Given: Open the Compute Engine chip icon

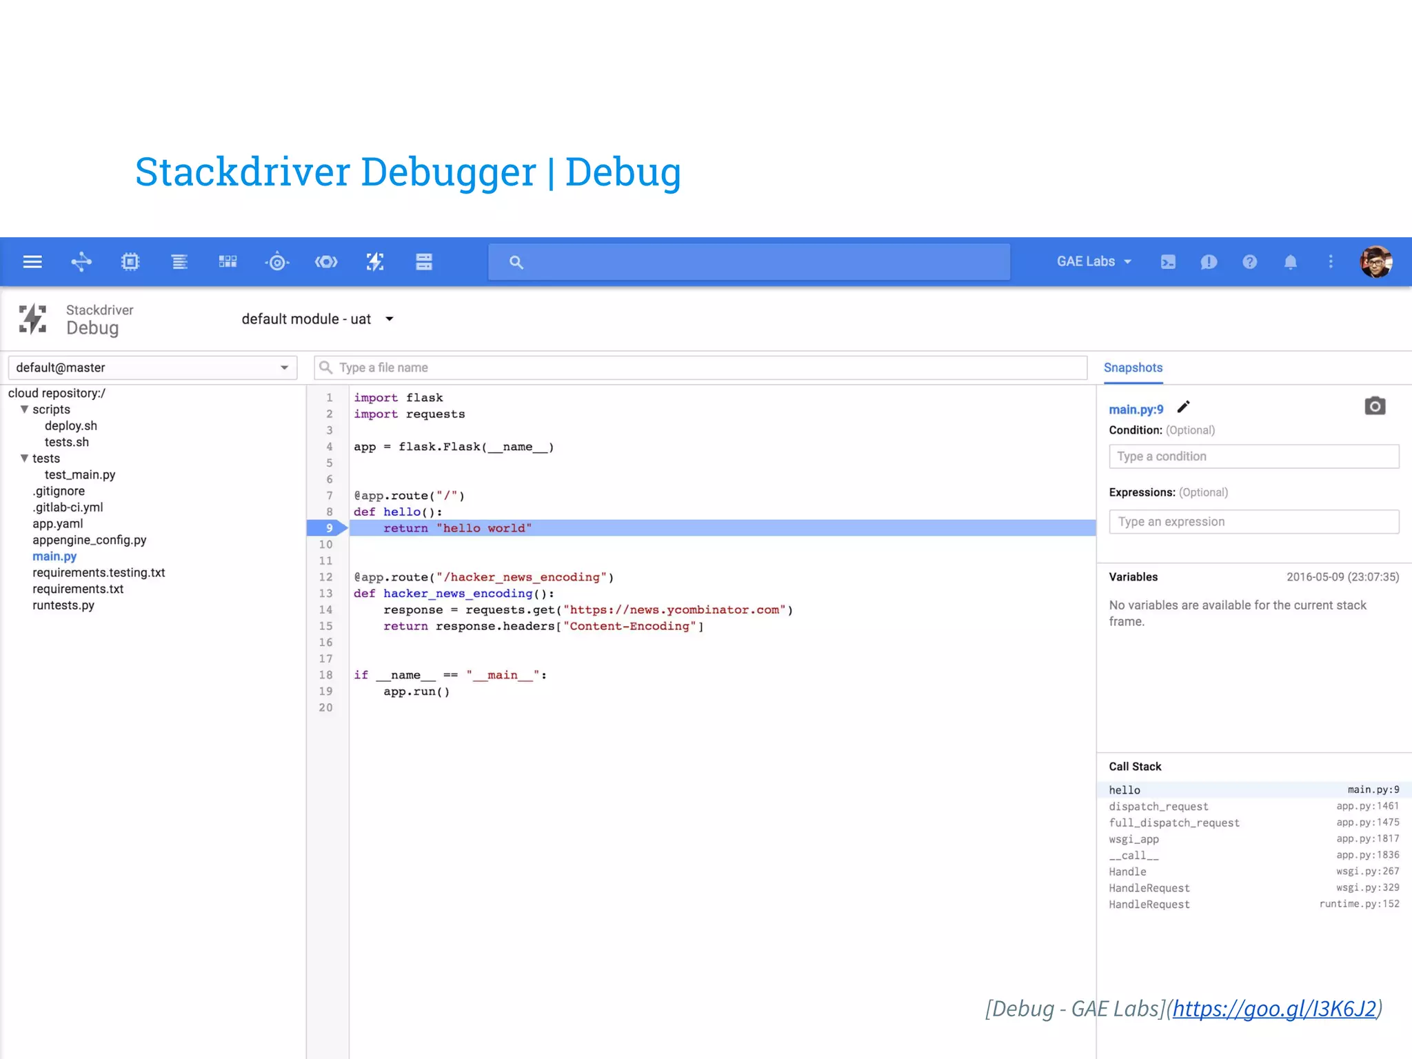Looking at the screenshot, I should click(130, 262).
